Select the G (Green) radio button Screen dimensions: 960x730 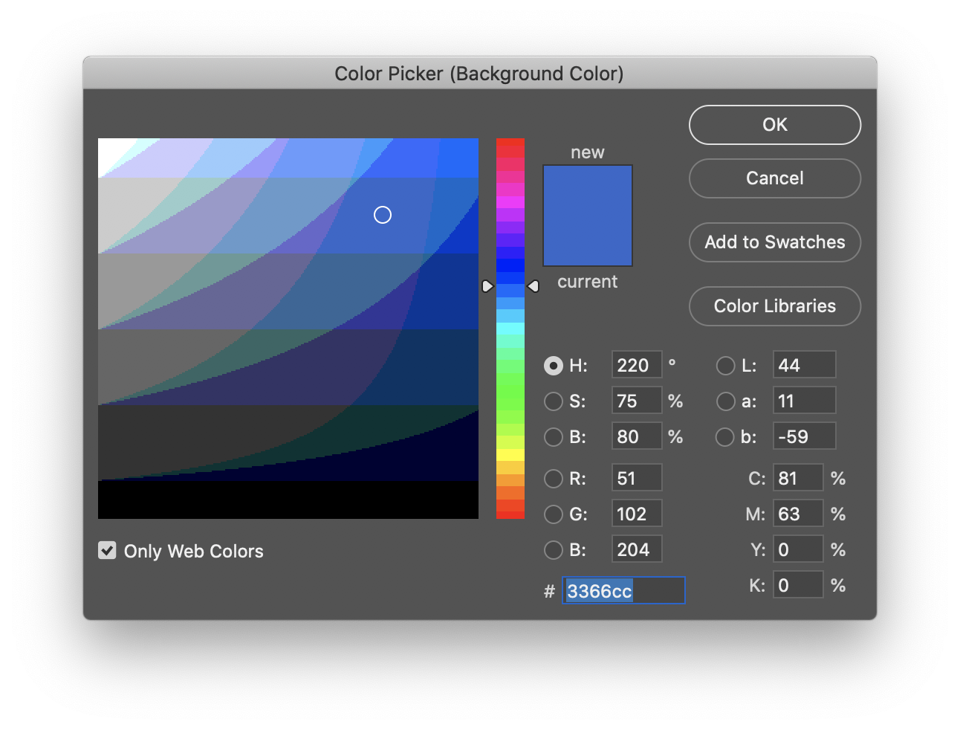(x=554, y=514)
